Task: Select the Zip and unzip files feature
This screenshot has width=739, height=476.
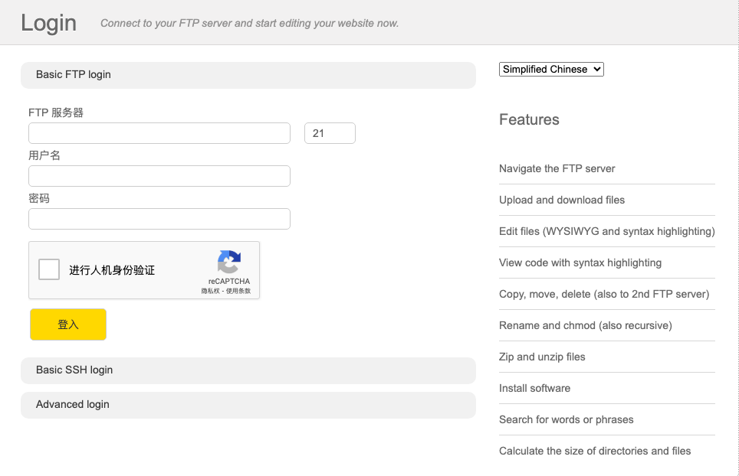Action: 542,357
